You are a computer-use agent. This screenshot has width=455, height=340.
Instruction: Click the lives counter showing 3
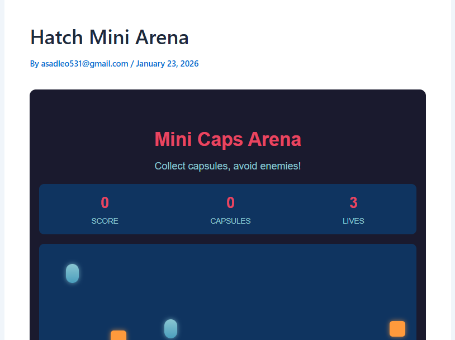pos(353,203)
